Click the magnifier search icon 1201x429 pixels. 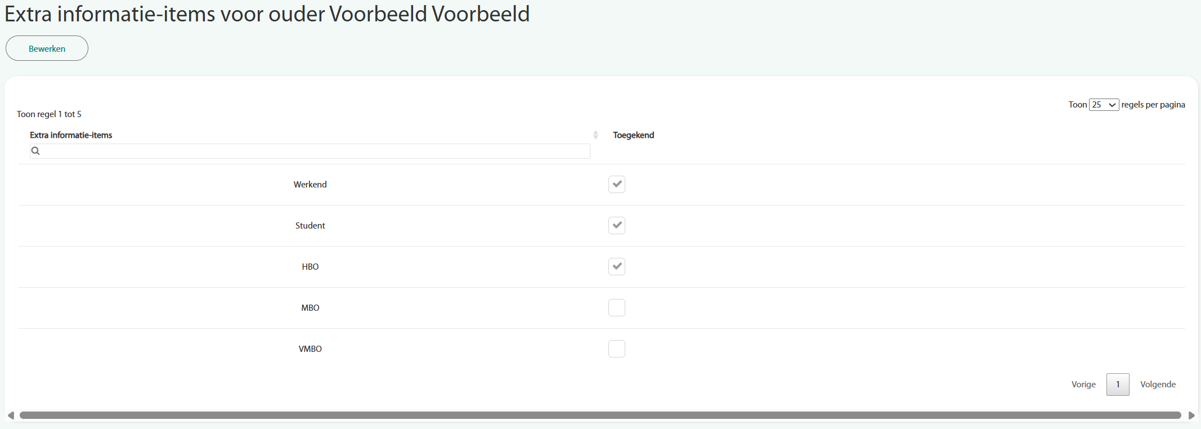(x=35, y=151)
